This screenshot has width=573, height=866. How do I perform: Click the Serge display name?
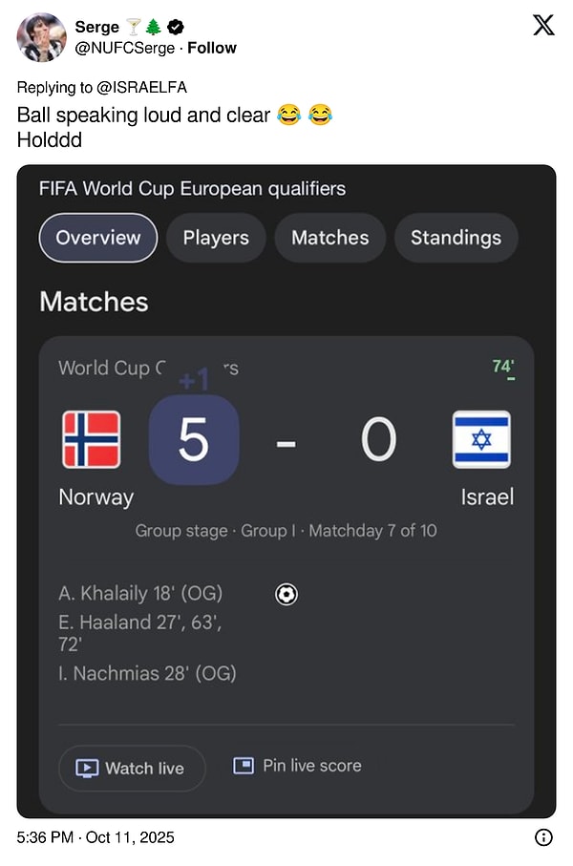(x=96, y=27)
